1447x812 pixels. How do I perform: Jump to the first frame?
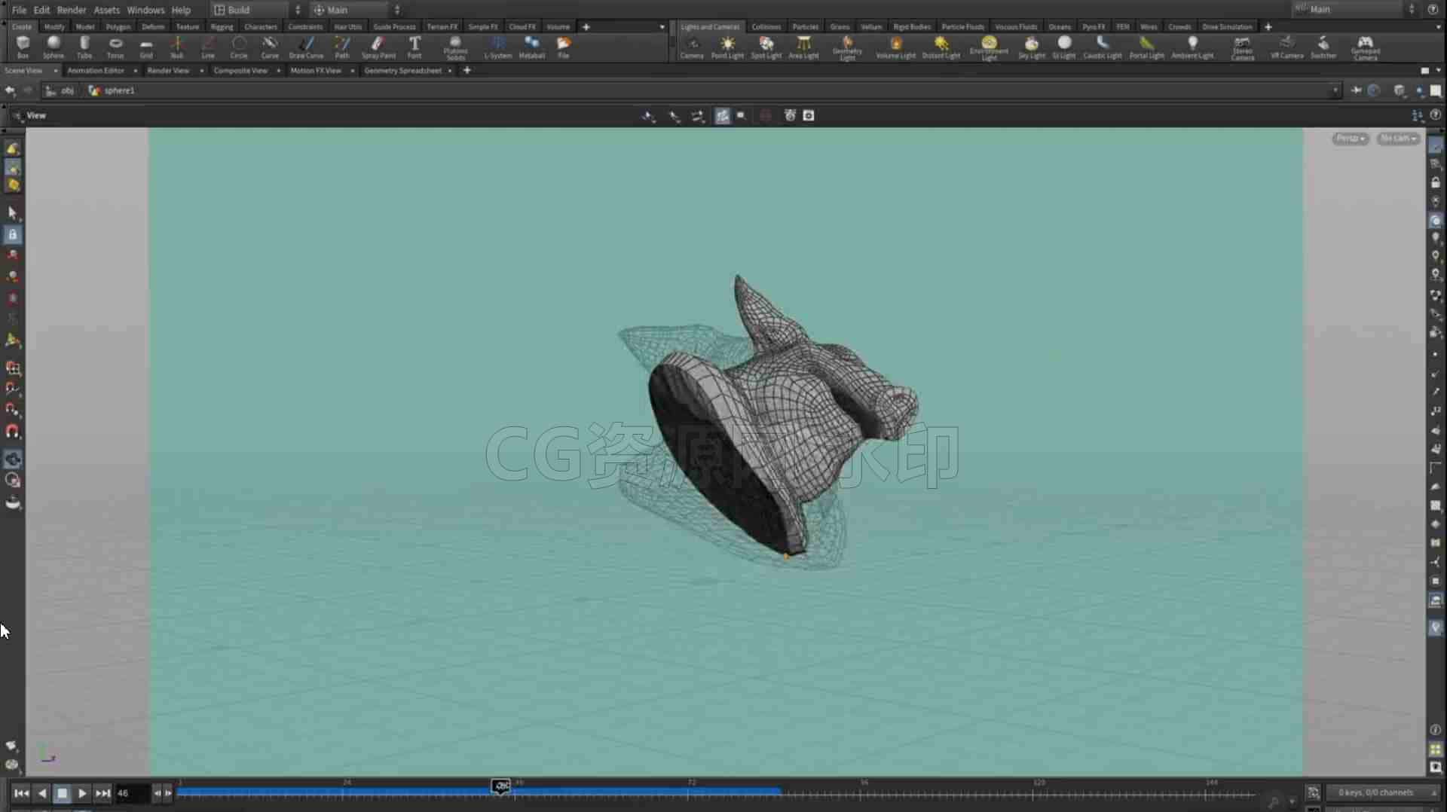pyautogui.click(x=21, y=793)
